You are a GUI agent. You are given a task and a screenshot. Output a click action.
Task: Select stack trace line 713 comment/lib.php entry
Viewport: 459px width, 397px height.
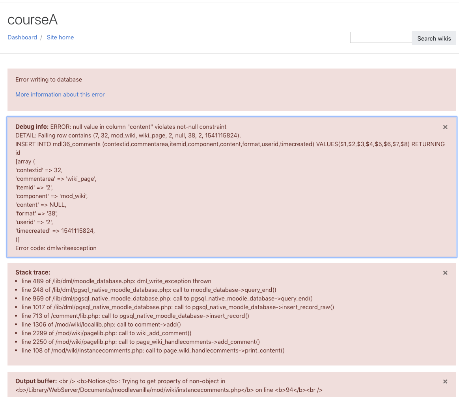[x=135, y=316]
